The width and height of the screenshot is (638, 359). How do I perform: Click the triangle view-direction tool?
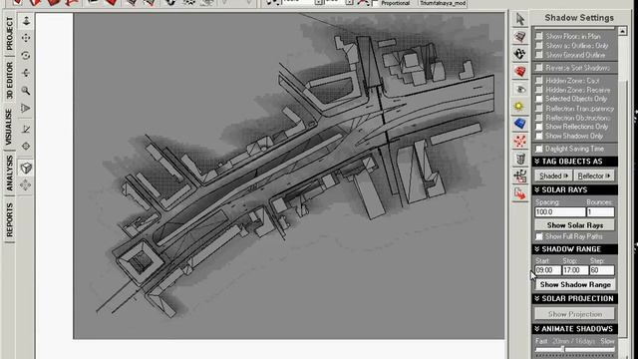pos(26,108)
